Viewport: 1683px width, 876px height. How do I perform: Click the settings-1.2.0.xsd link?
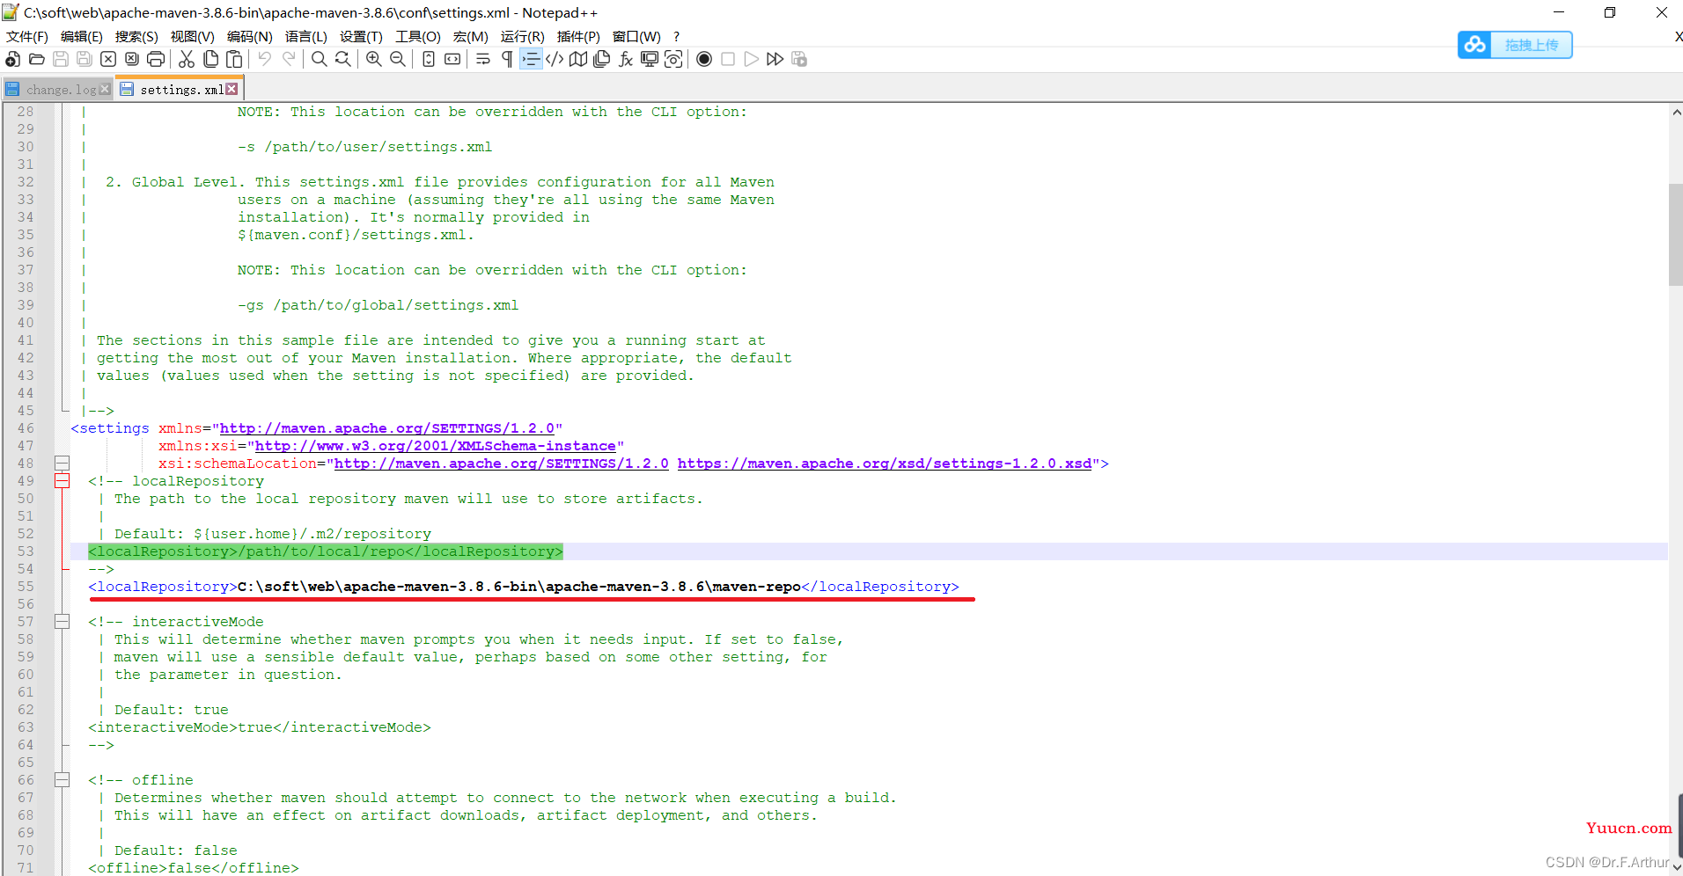[885, 464]
